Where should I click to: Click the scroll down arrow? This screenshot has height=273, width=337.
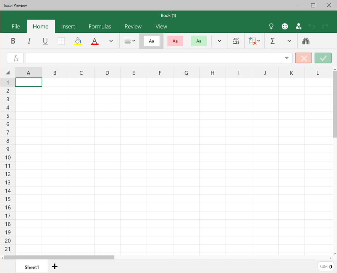(335, 254)
